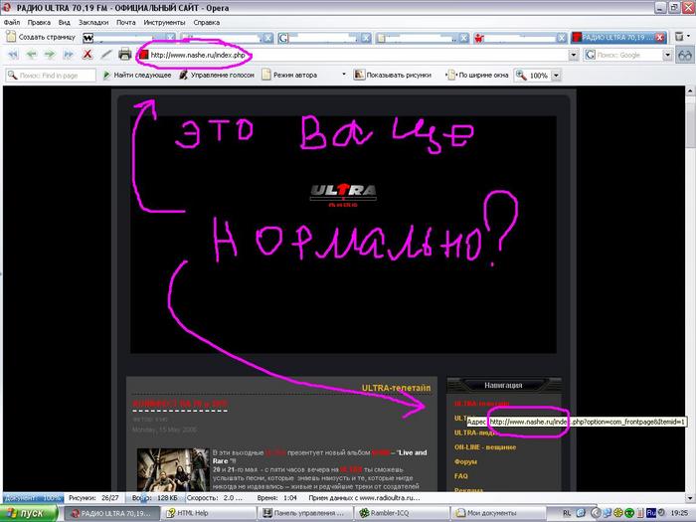
Task: Click the RL tray indicator
Action: coord(567,513)
